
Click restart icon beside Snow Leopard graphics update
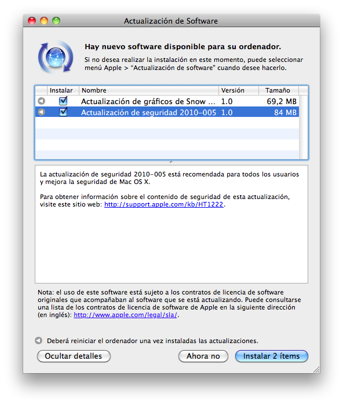(41, 101)
